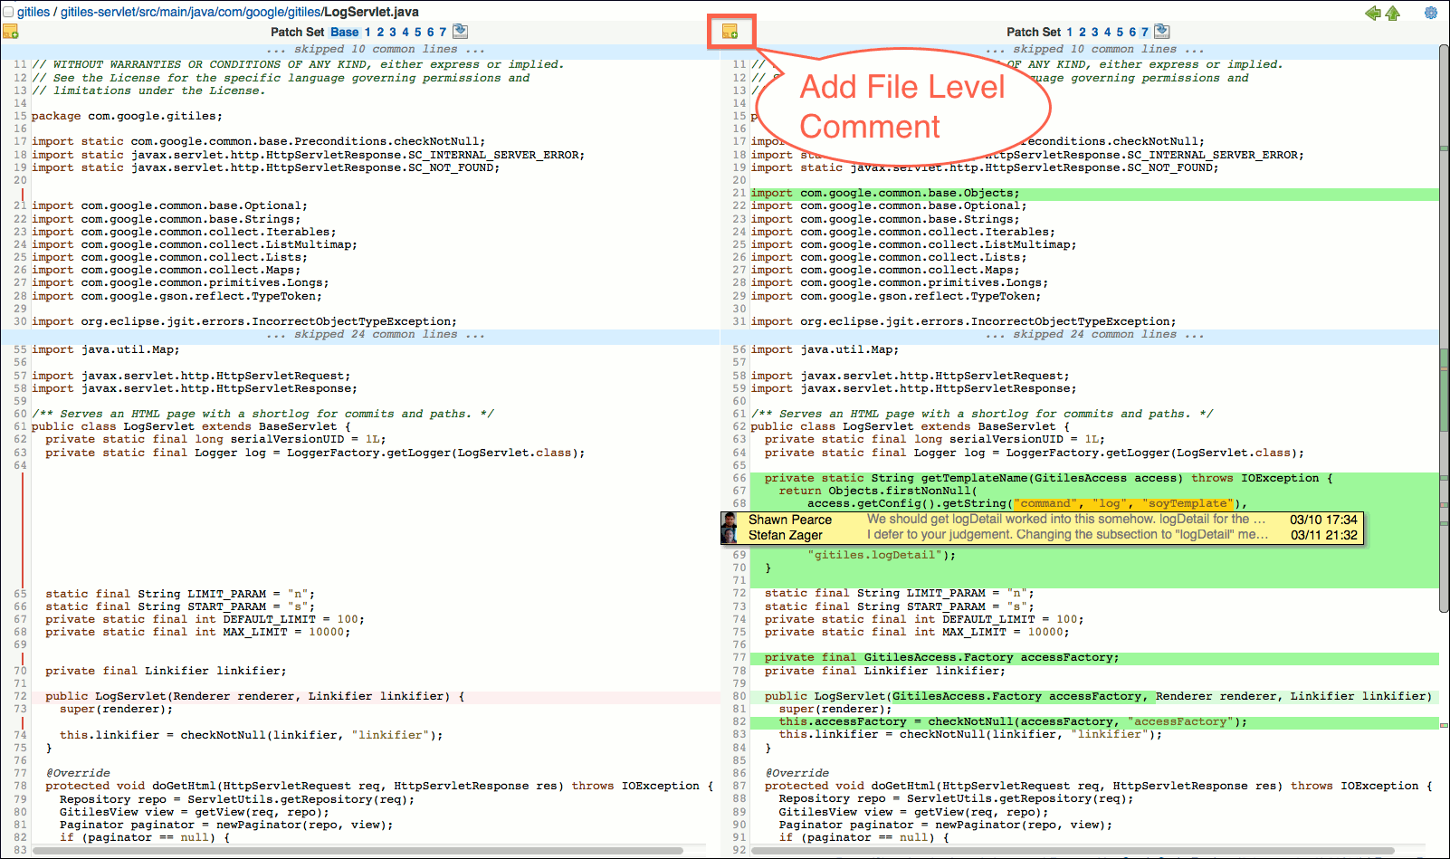Image resolution: width=1450 pixels, height=859 pixels.
Task: Open the download patch icon beside Patch Set 7
Action: (x=1161, y=31)
